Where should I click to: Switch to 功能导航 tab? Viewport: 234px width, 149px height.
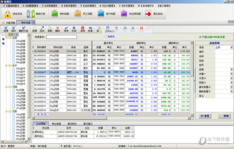point(9,23)
